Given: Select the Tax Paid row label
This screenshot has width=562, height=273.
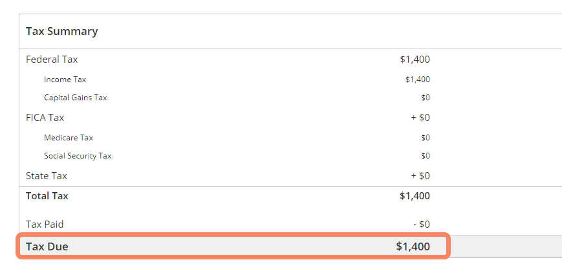Looking at the screenshot, I should pyautogui.click(x=45, y=224).
